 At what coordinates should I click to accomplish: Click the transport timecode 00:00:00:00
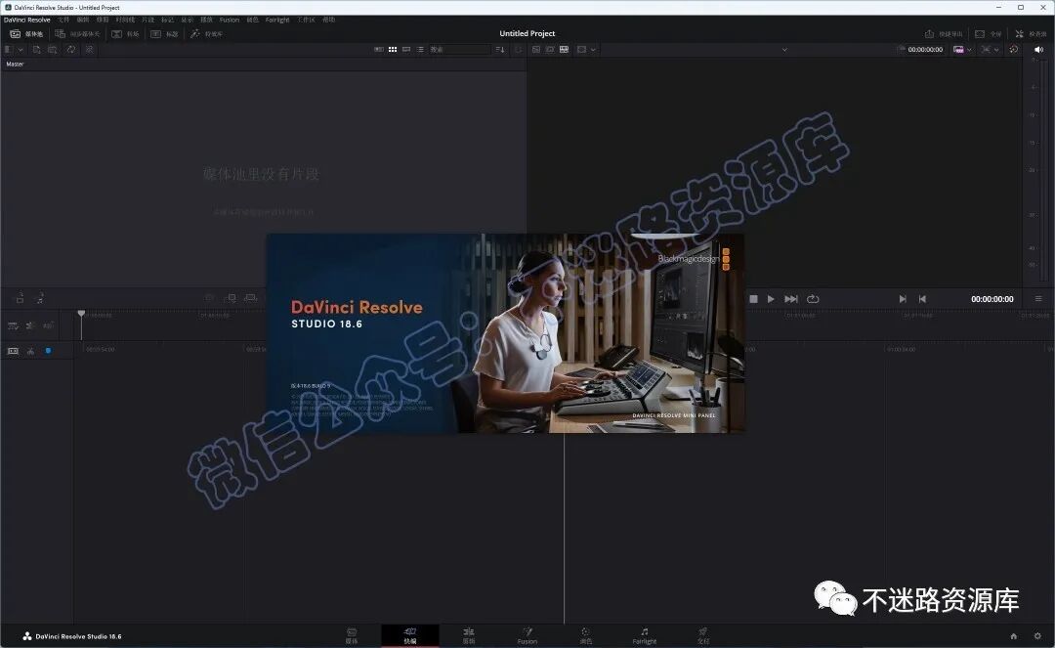tap(992, 299)
